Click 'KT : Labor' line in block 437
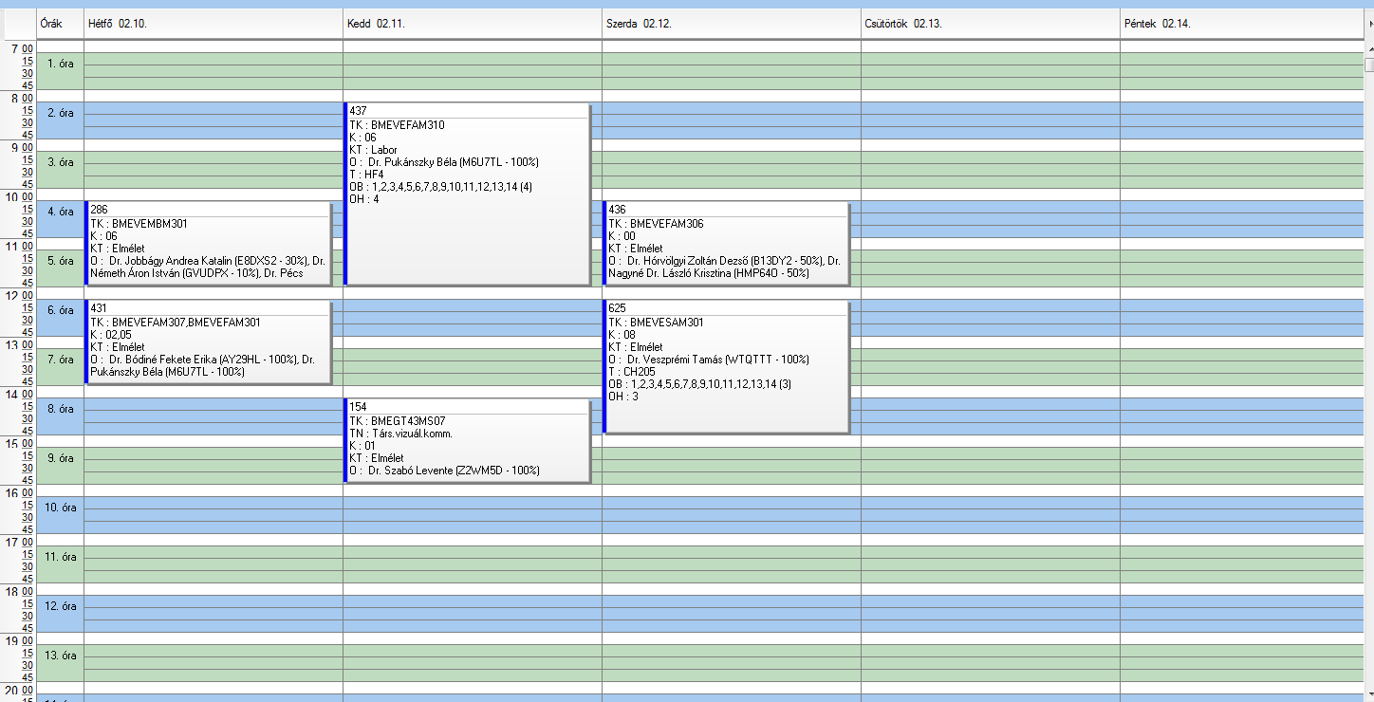The image size is (1374, 702). [373, 150]
